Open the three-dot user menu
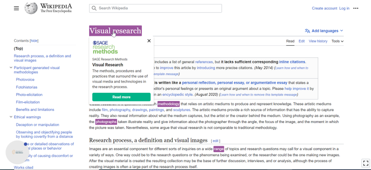The image size is (371, 170). coord(356,8)
